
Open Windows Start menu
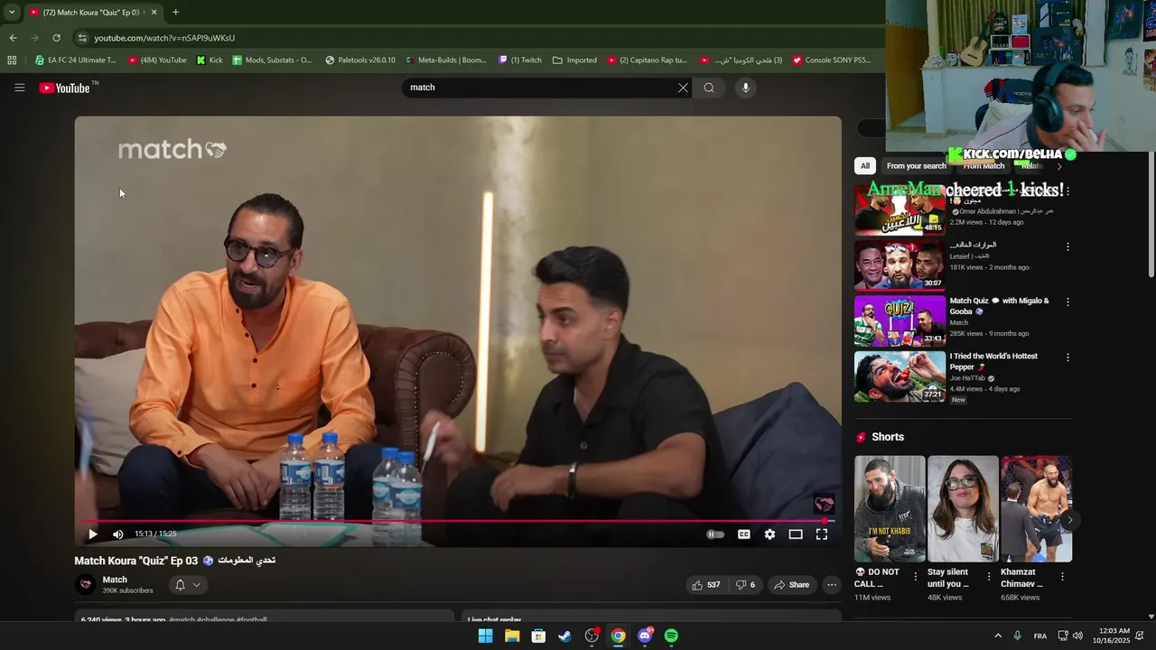click(485, 636)
